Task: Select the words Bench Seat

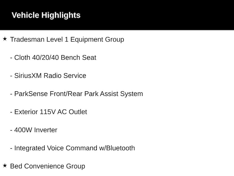Action: point(78,58)
